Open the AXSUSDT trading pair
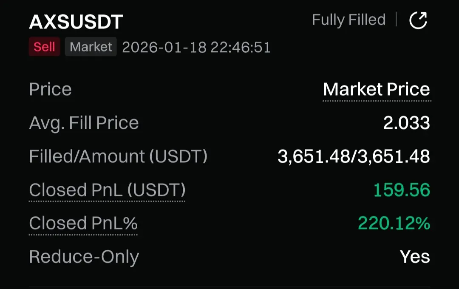Screen dimensions: 459x289 point(76,22)
